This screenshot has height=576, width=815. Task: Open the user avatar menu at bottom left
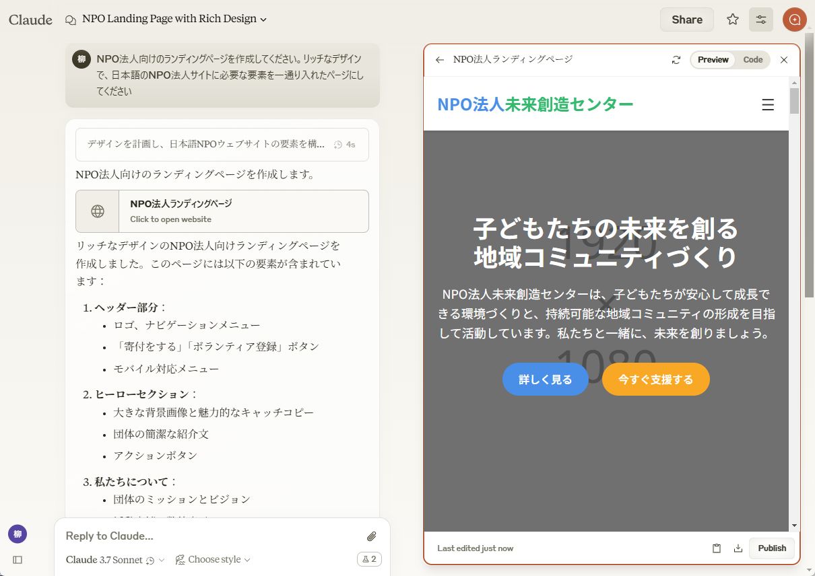(x=18, y=534)
